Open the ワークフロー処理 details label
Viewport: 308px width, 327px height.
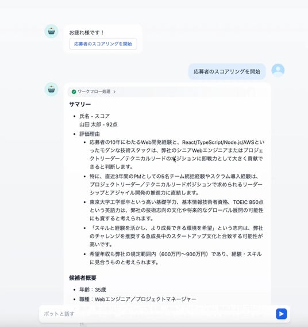[94, 92]
